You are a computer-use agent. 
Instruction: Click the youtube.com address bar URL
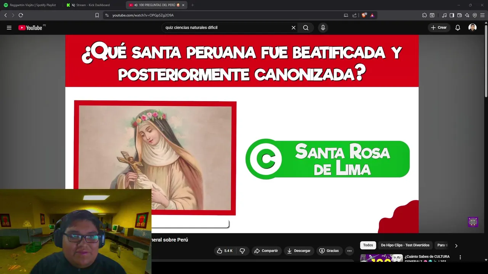coord(143,15)
